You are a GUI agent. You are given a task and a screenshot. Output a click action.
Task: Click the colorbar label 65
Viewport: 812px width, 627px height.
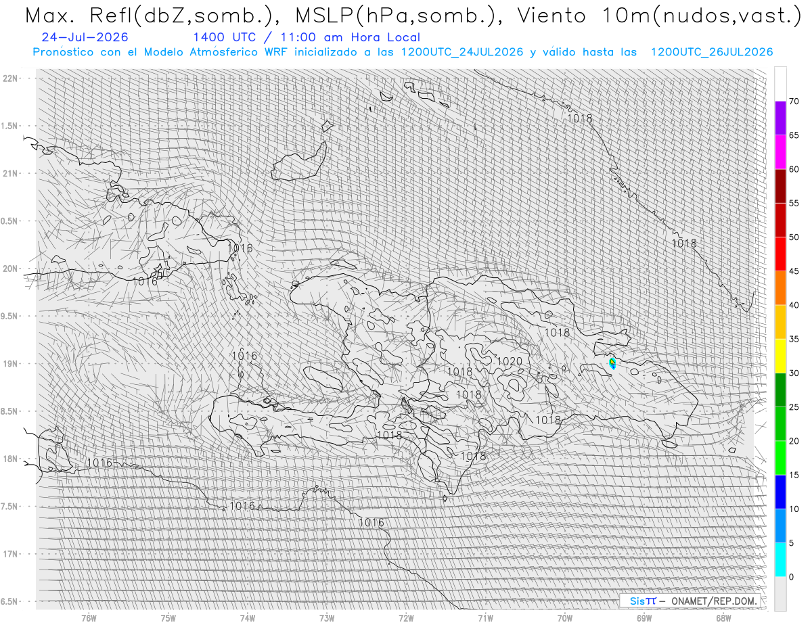click(x=794, y=135)
